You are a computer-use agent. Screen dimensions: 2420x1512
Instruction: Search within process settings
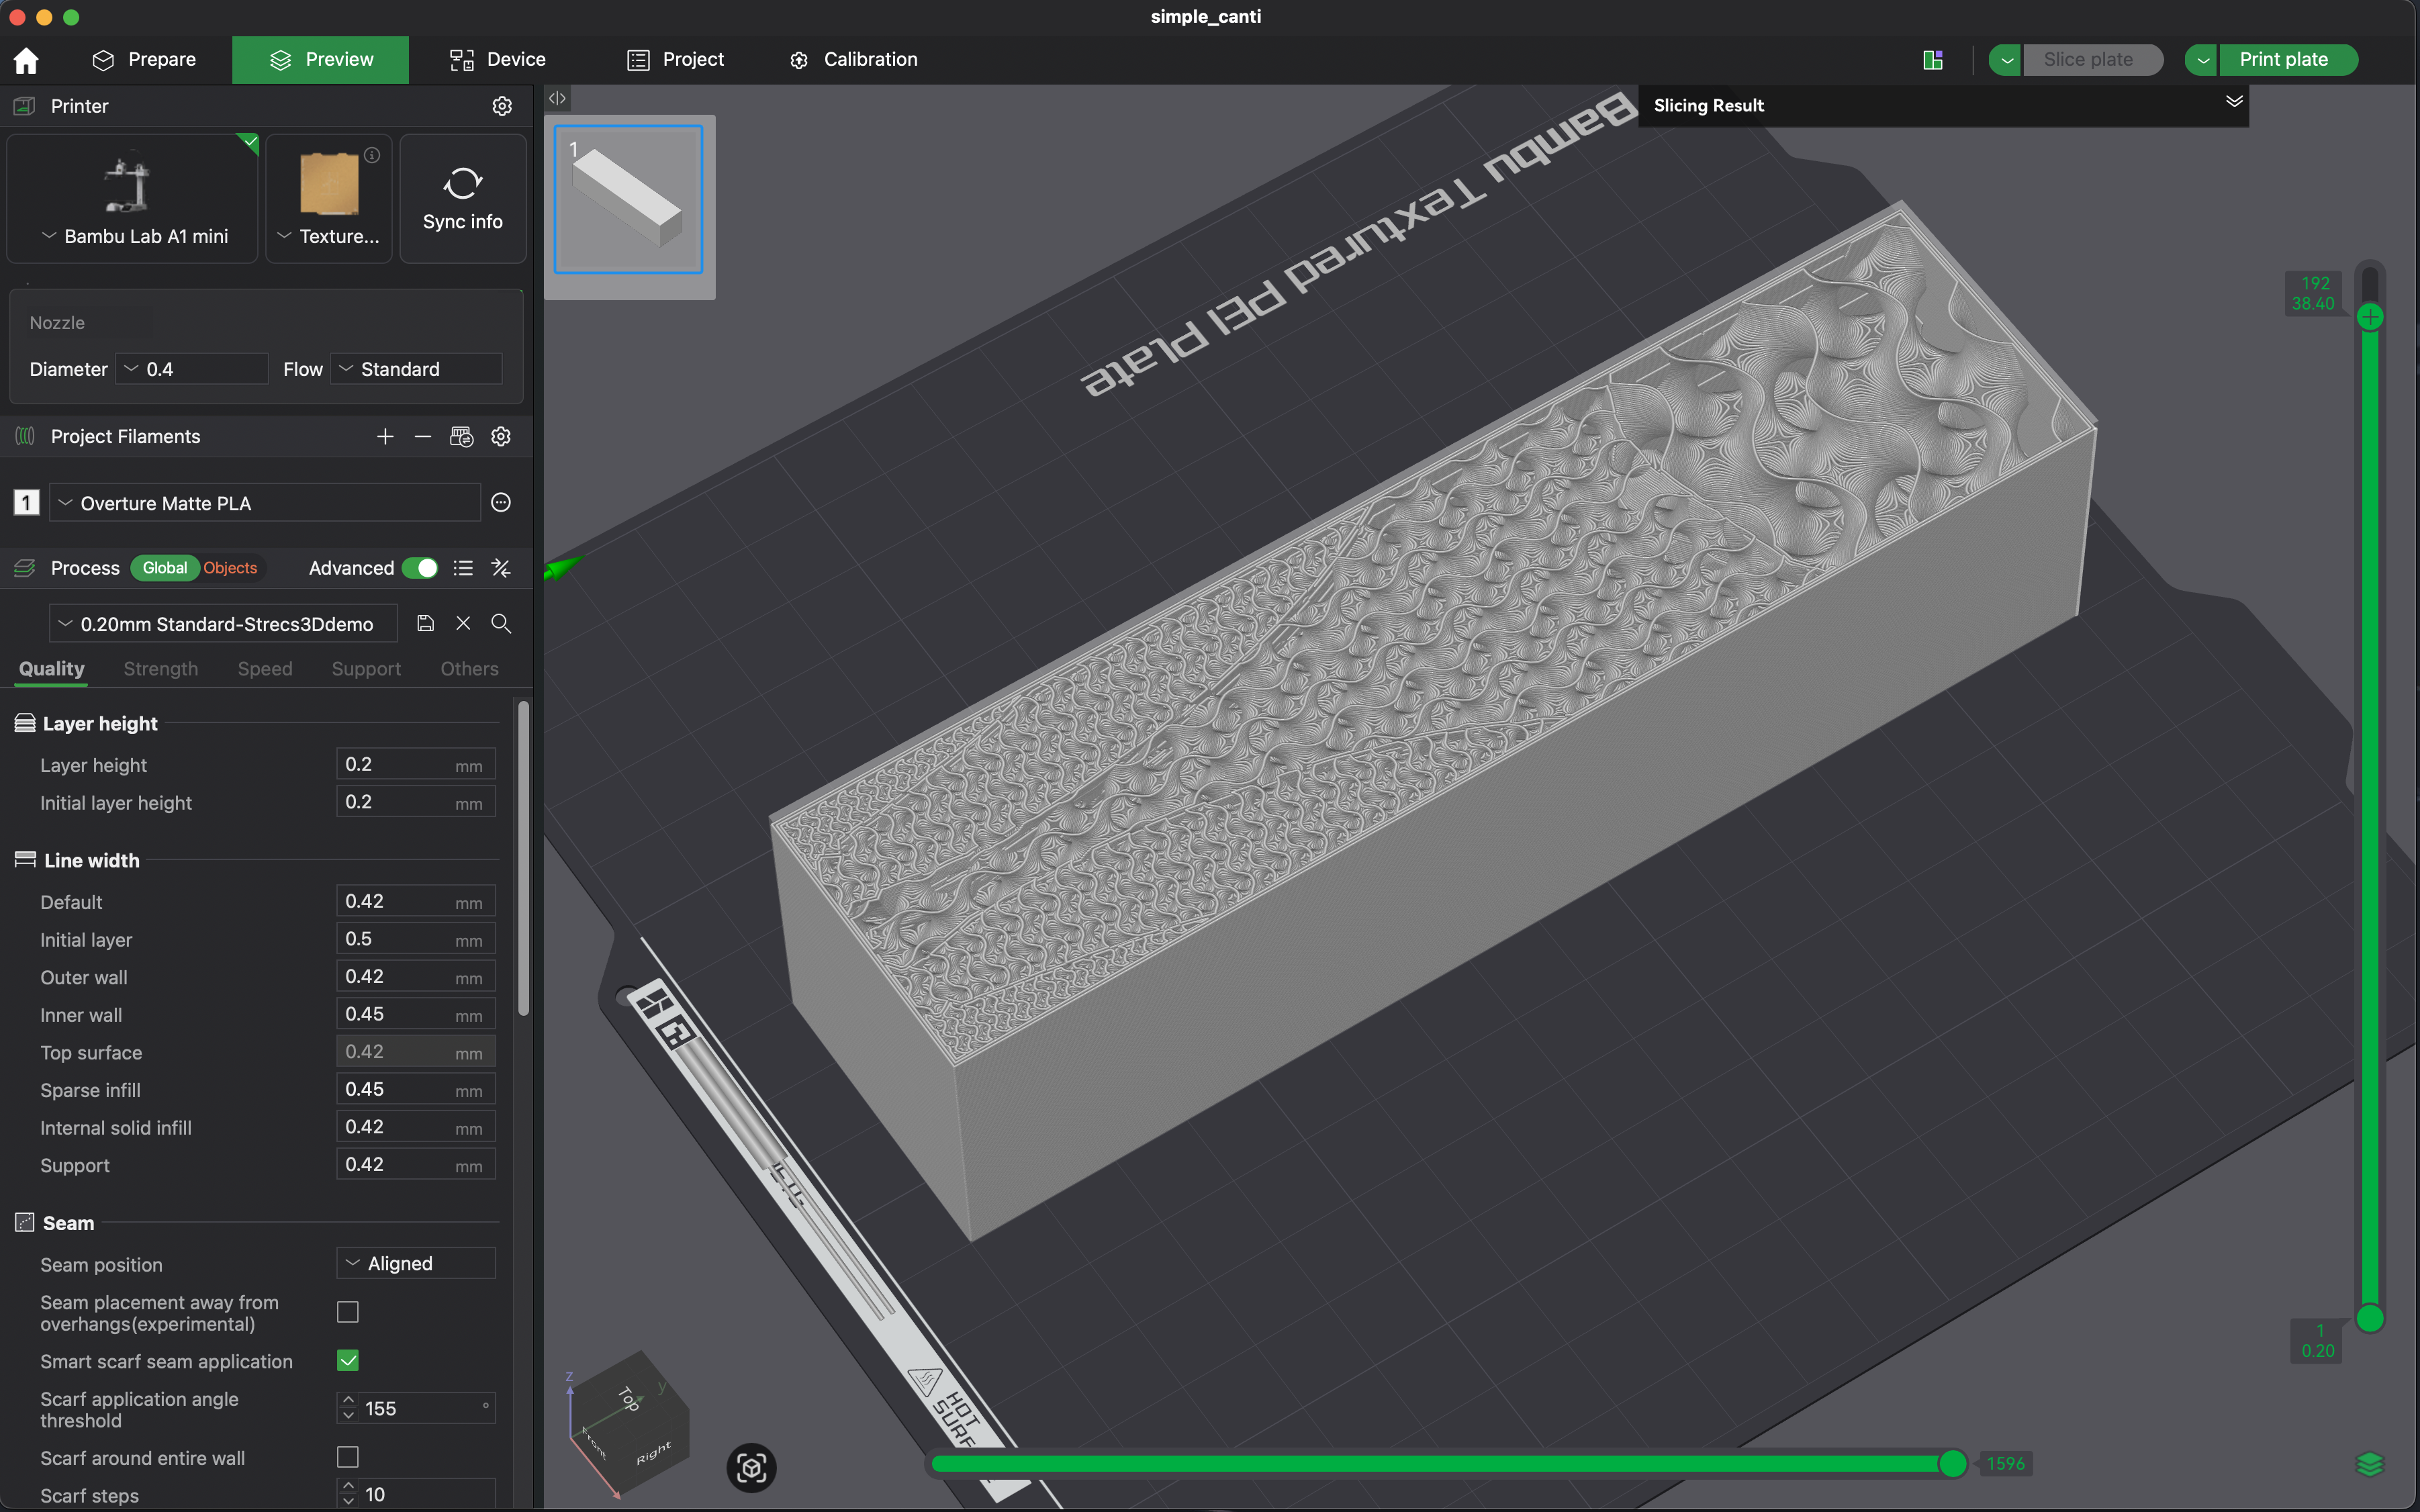[x=501, y=623]
